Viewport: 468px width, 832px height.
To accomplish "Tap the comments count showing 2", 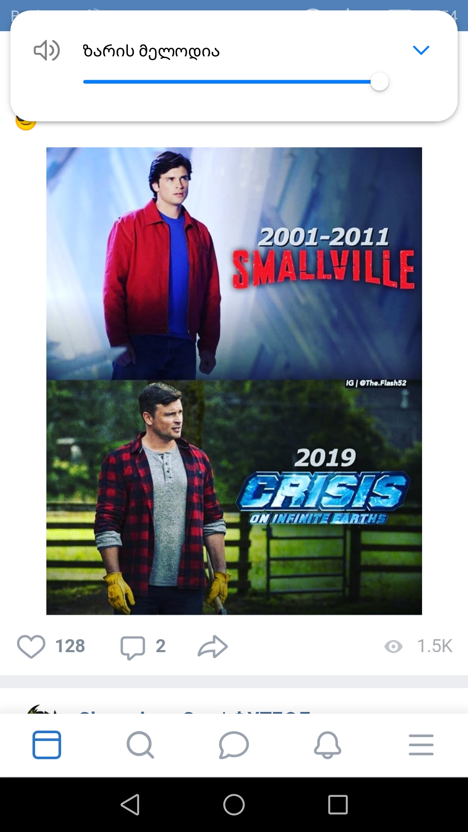I will coord(161,646).
